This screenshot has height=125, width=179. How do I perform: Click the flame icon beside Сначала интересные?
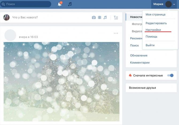click(130, 75)
